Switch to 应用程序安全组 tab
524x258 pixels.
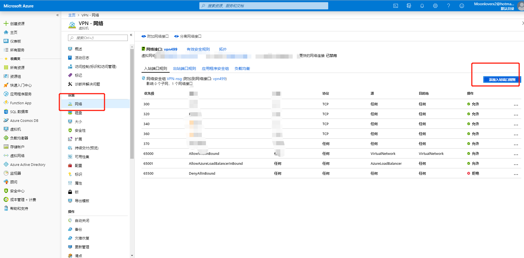pyautogui.click(x=215, y=68)
